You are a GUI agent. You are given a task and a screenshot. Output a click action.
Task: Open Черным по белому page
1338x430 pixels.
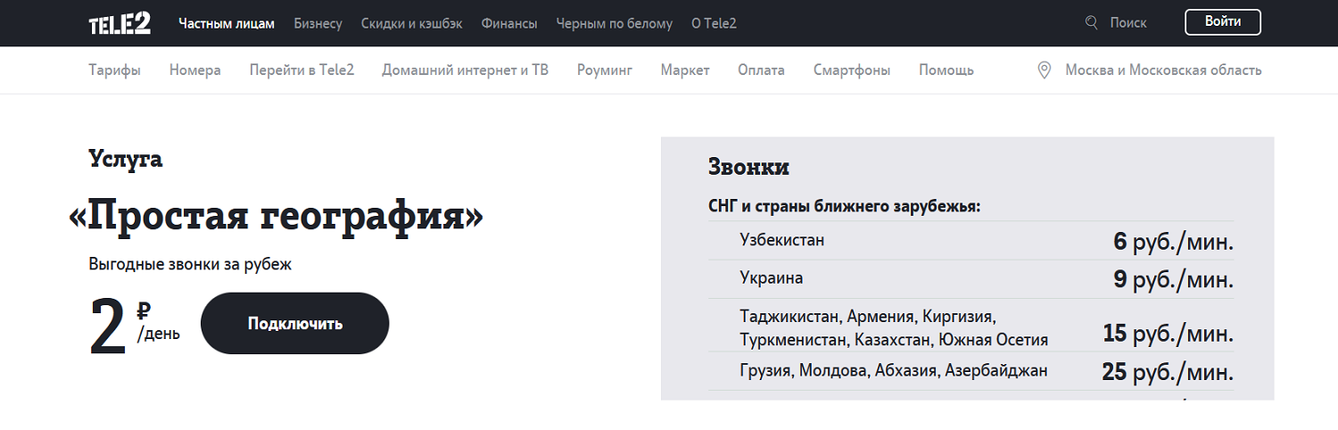(615, 23)
